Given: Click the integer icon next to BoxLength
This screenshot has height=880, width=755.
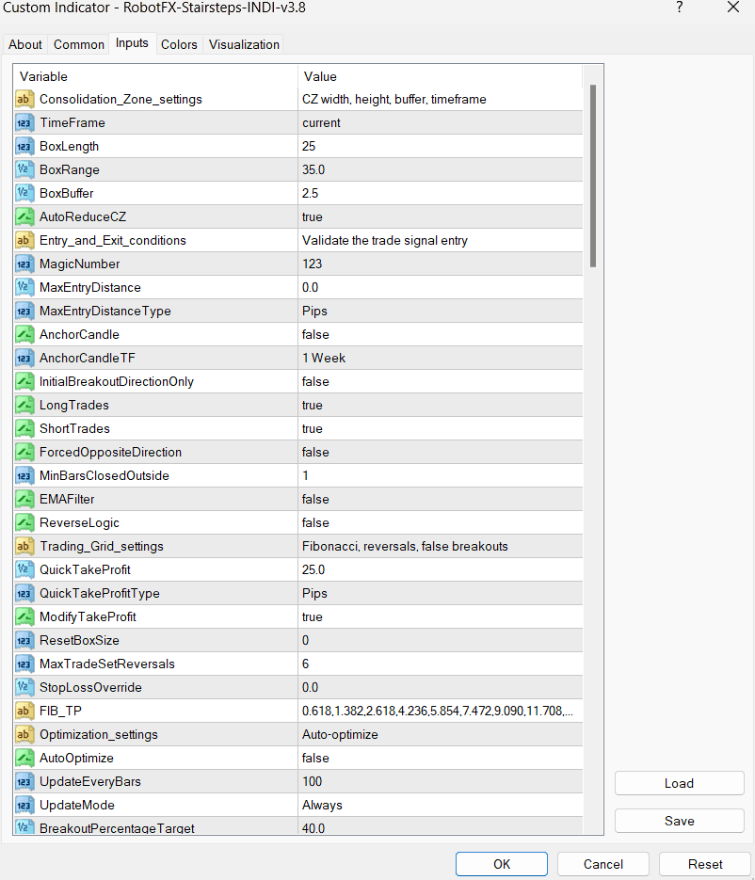Looking at the screenshot, I should 24,147.
